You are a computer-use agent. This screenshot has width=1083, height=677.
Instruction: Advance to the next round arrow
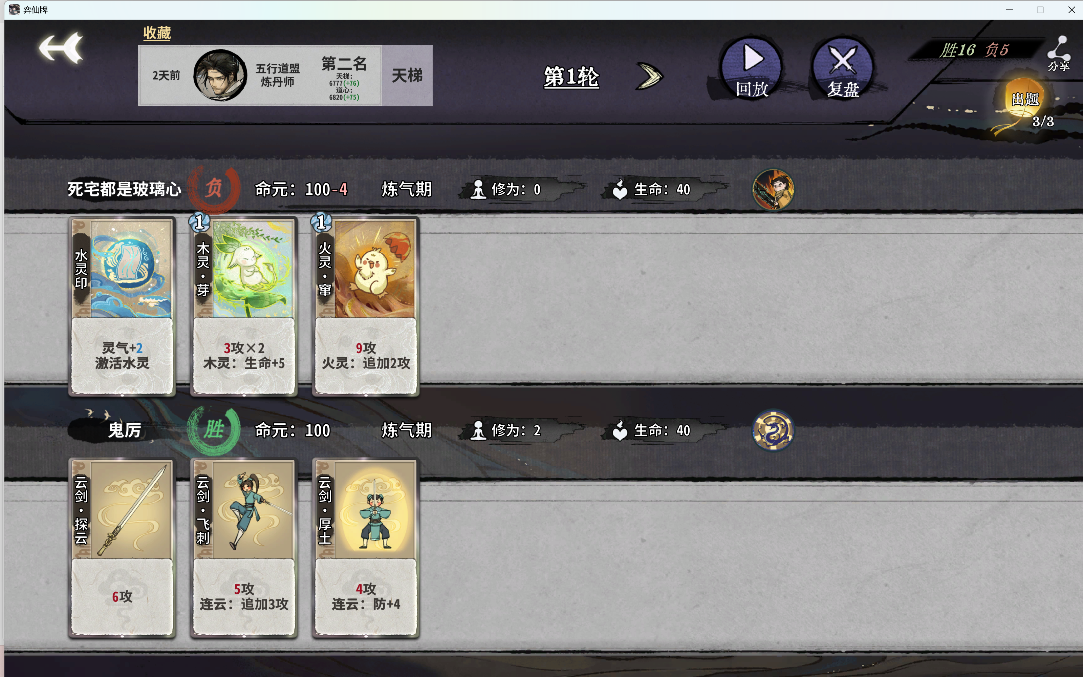click(x=650, y=76)
